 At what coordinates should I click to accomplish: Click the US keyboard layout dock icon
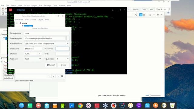click(122, 106)
